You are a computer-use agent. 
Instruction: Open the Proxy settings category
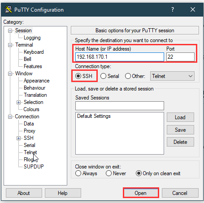(30, 131)
